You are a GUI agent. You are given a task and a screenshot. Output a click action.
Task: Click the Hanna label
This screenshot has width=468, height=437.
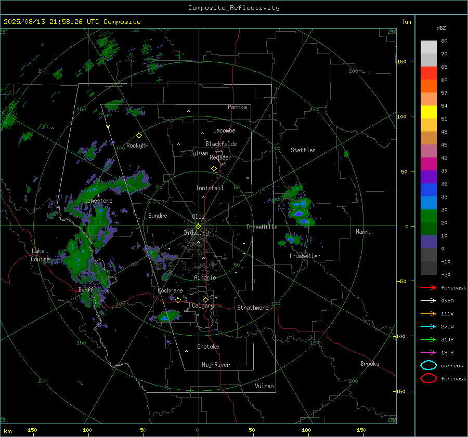363,232
